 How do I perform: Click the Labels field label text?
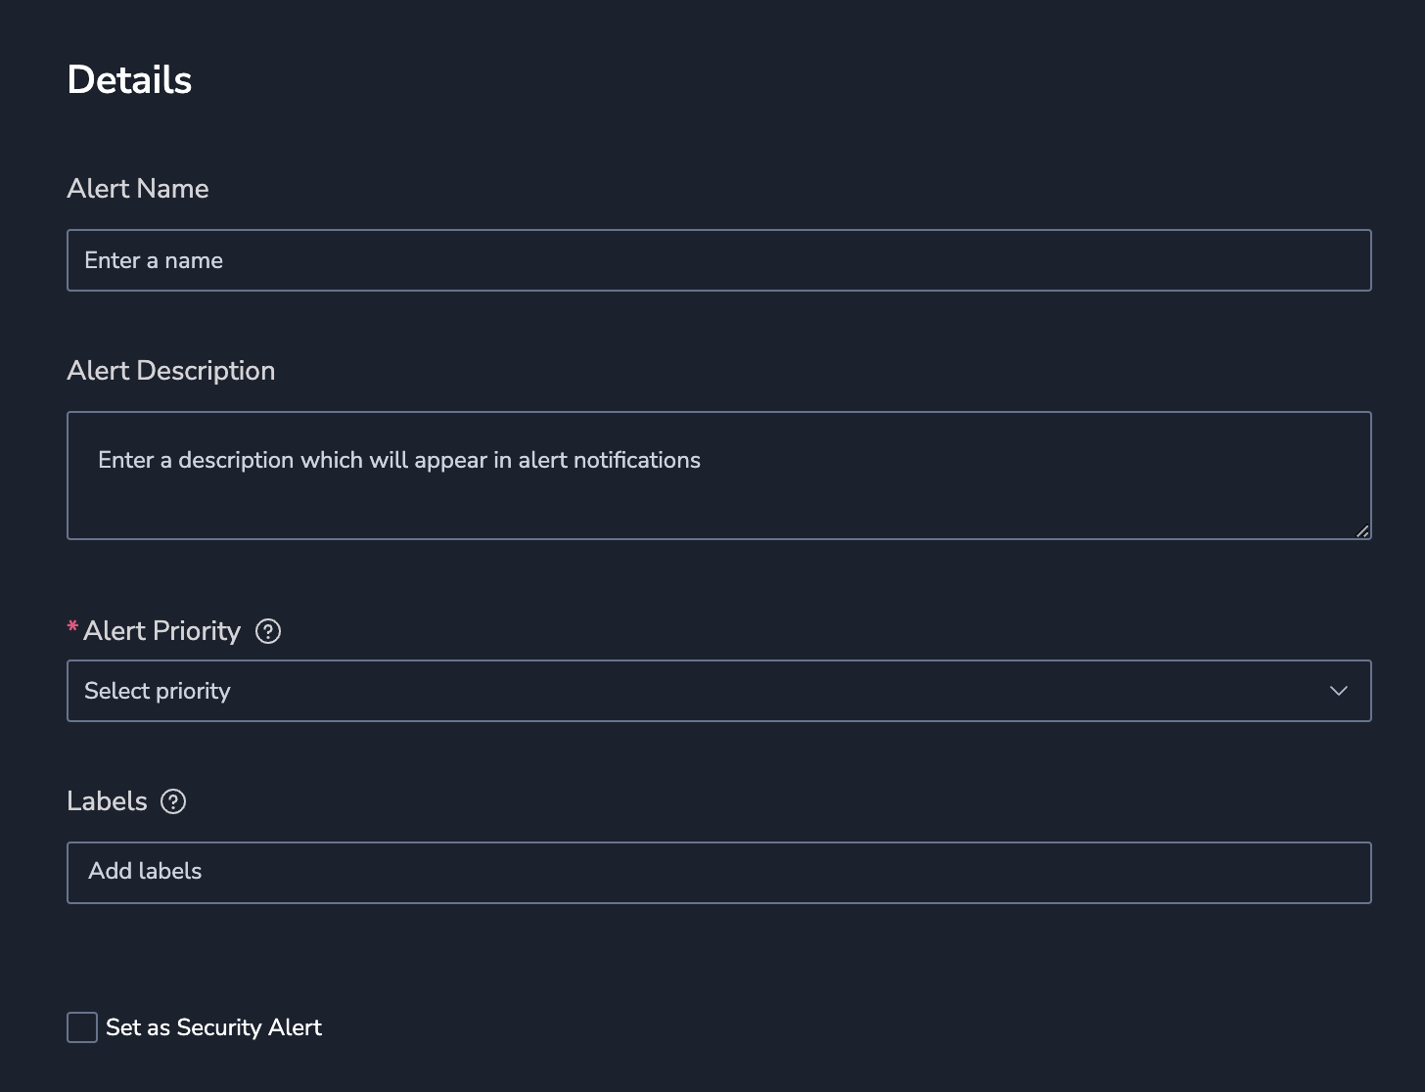coord(107,801)
